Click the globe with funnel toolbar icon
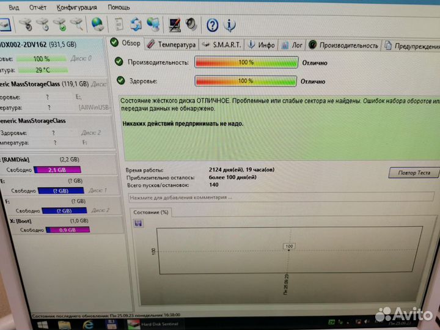The image size is (440, 330). coord(153,24)
